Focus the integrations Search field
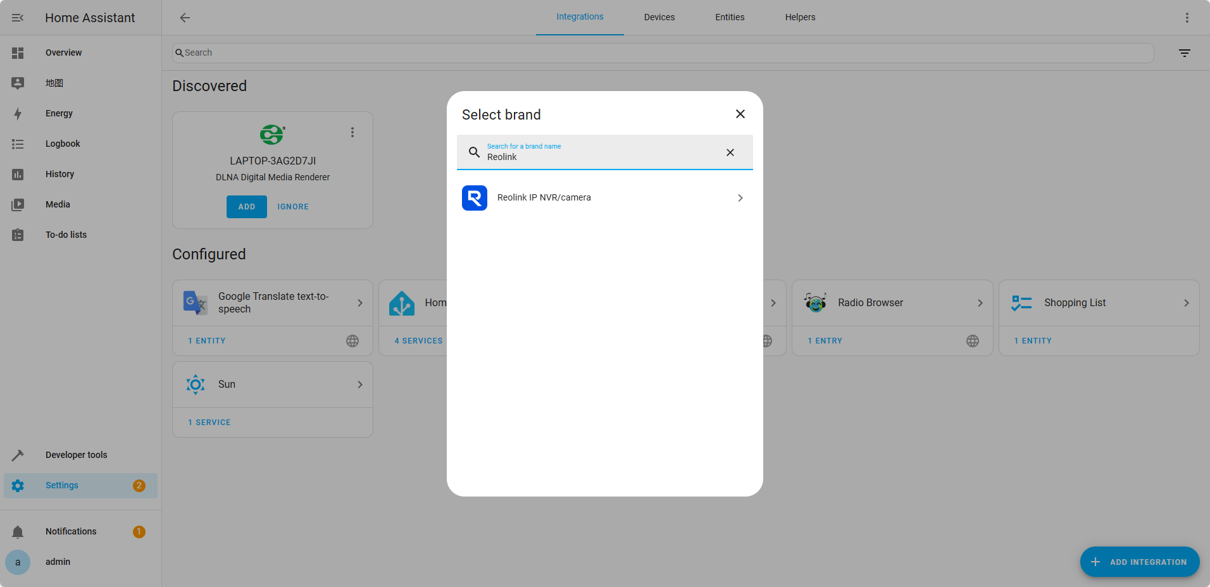Screen dimensions: 1210x587 tap(663, 53)
